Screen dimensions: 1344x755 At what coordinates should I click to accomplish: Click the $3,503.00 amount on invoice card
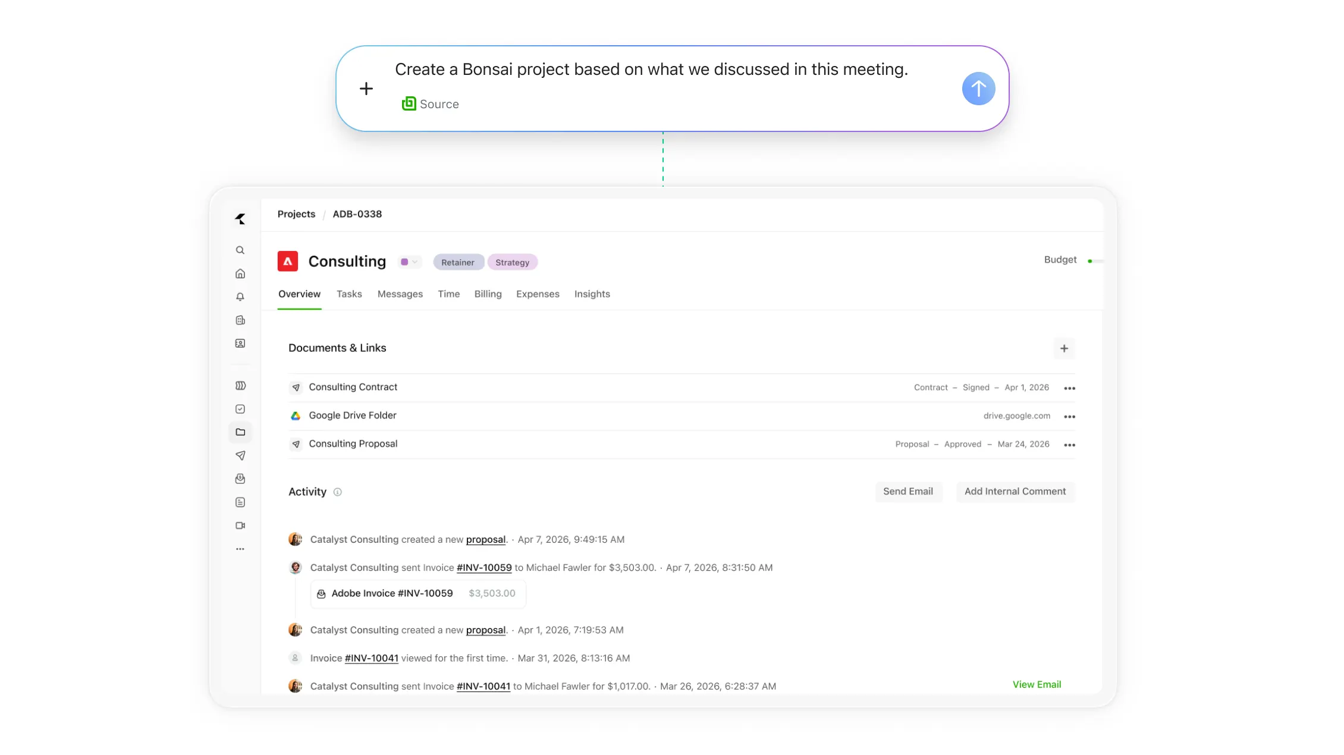pos(492,593)
